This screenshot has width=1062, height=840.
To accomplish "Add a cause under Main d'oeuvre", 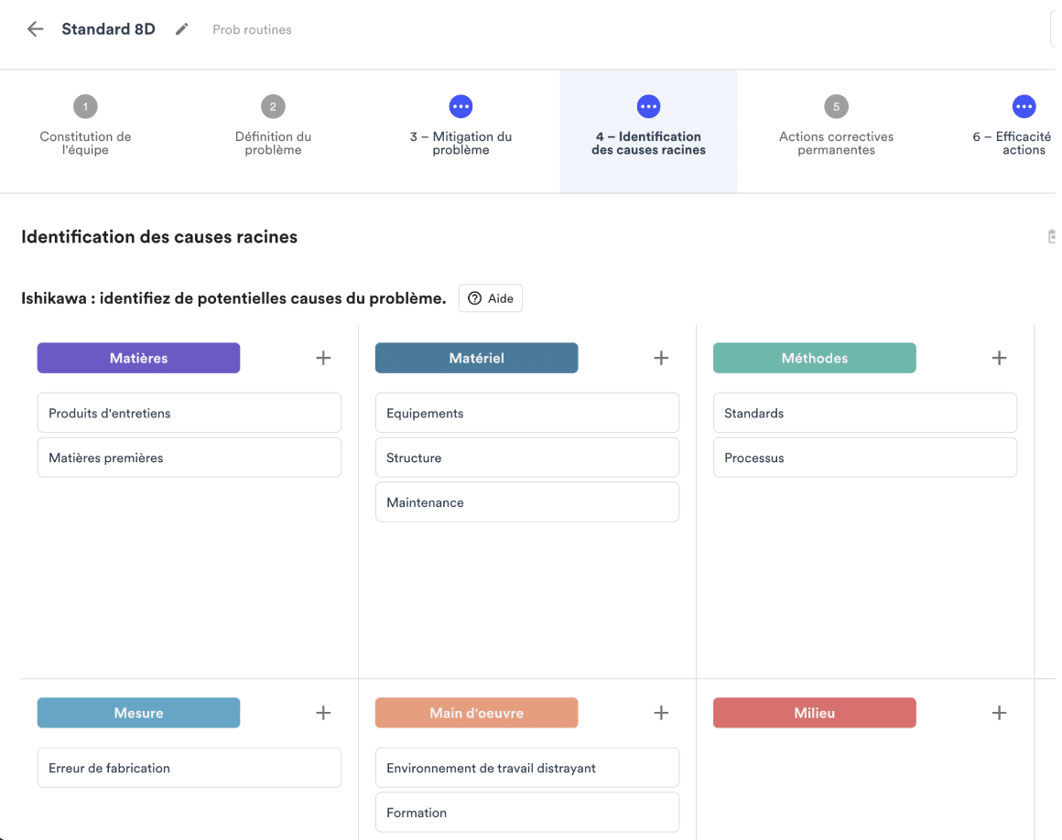I will (x=661, y=713).
